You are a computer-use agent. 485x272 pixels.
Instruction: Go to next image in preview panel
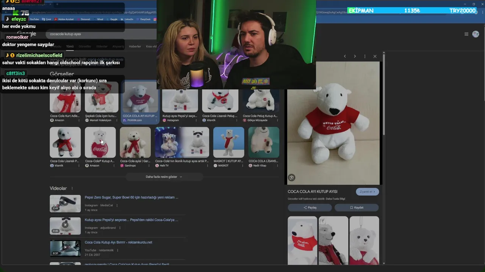click(x=355, y=56)
